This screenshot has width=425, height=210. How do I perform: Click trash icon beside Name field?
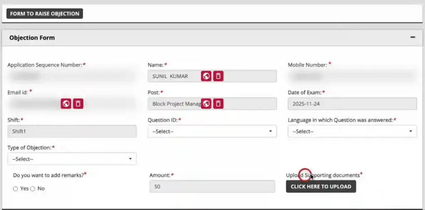219,76
